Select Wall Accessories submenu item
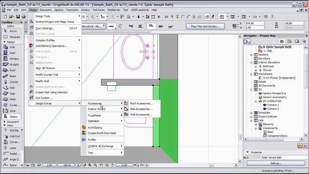309x174 pixels. (141, 115)
